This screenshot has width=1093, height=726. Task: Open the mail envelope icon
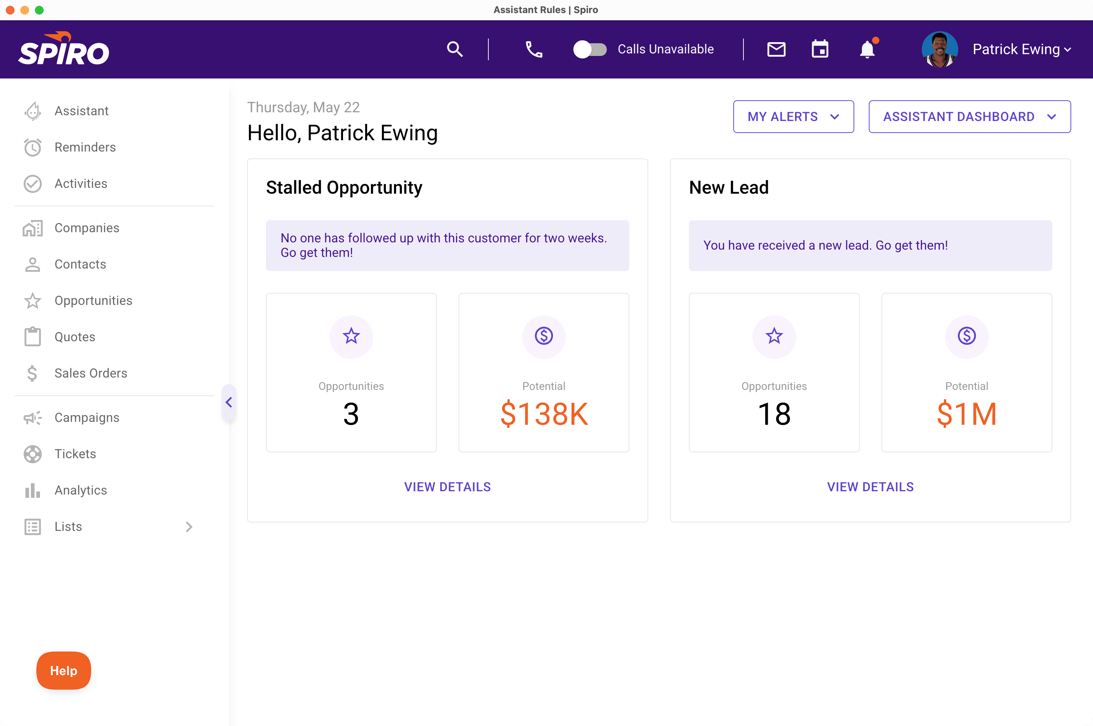(x=776, y=49)
